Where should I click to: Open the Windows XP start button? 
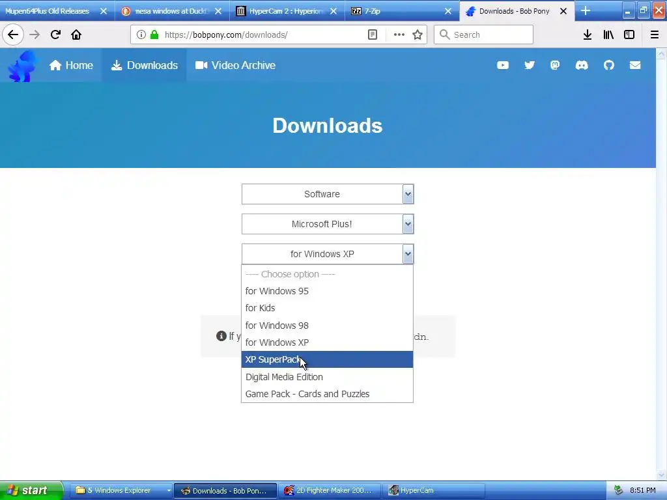[x=31, y=490]
